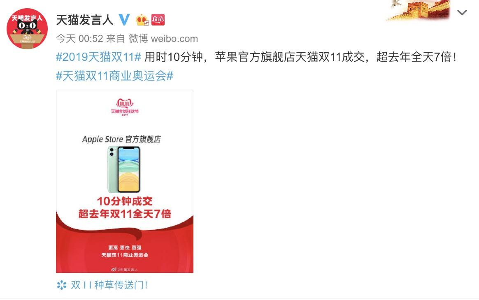Viewport: 479px width, 300px height.
Task: Click the 今天 00:52 post timestamp
Action: [80, 39]
